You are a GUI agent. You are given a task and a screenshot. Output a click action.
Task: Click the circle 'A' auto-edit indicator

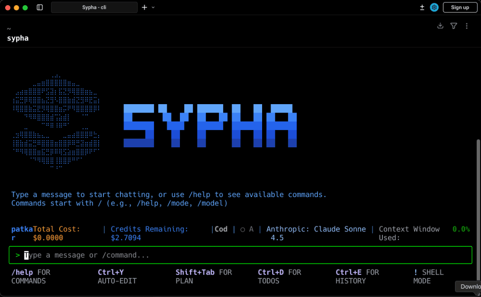(x=247, y=229)
